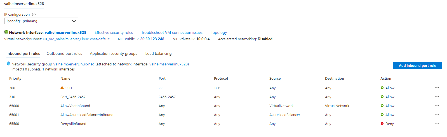Open the ellipsis menu for AllowVnetInBound rule
This screenshot has height=137, width=447.
[437, 105]
